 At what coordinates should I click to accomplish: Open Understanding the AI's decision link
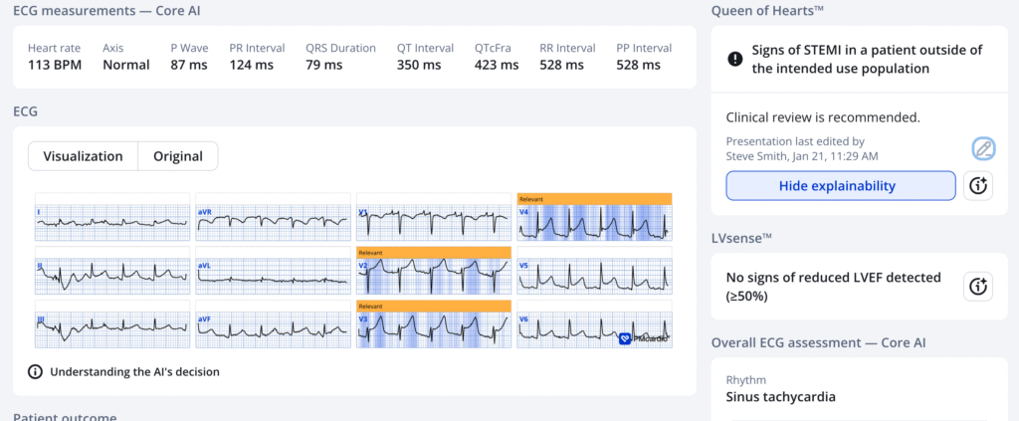pyautogui.click(x=133, y=372)
